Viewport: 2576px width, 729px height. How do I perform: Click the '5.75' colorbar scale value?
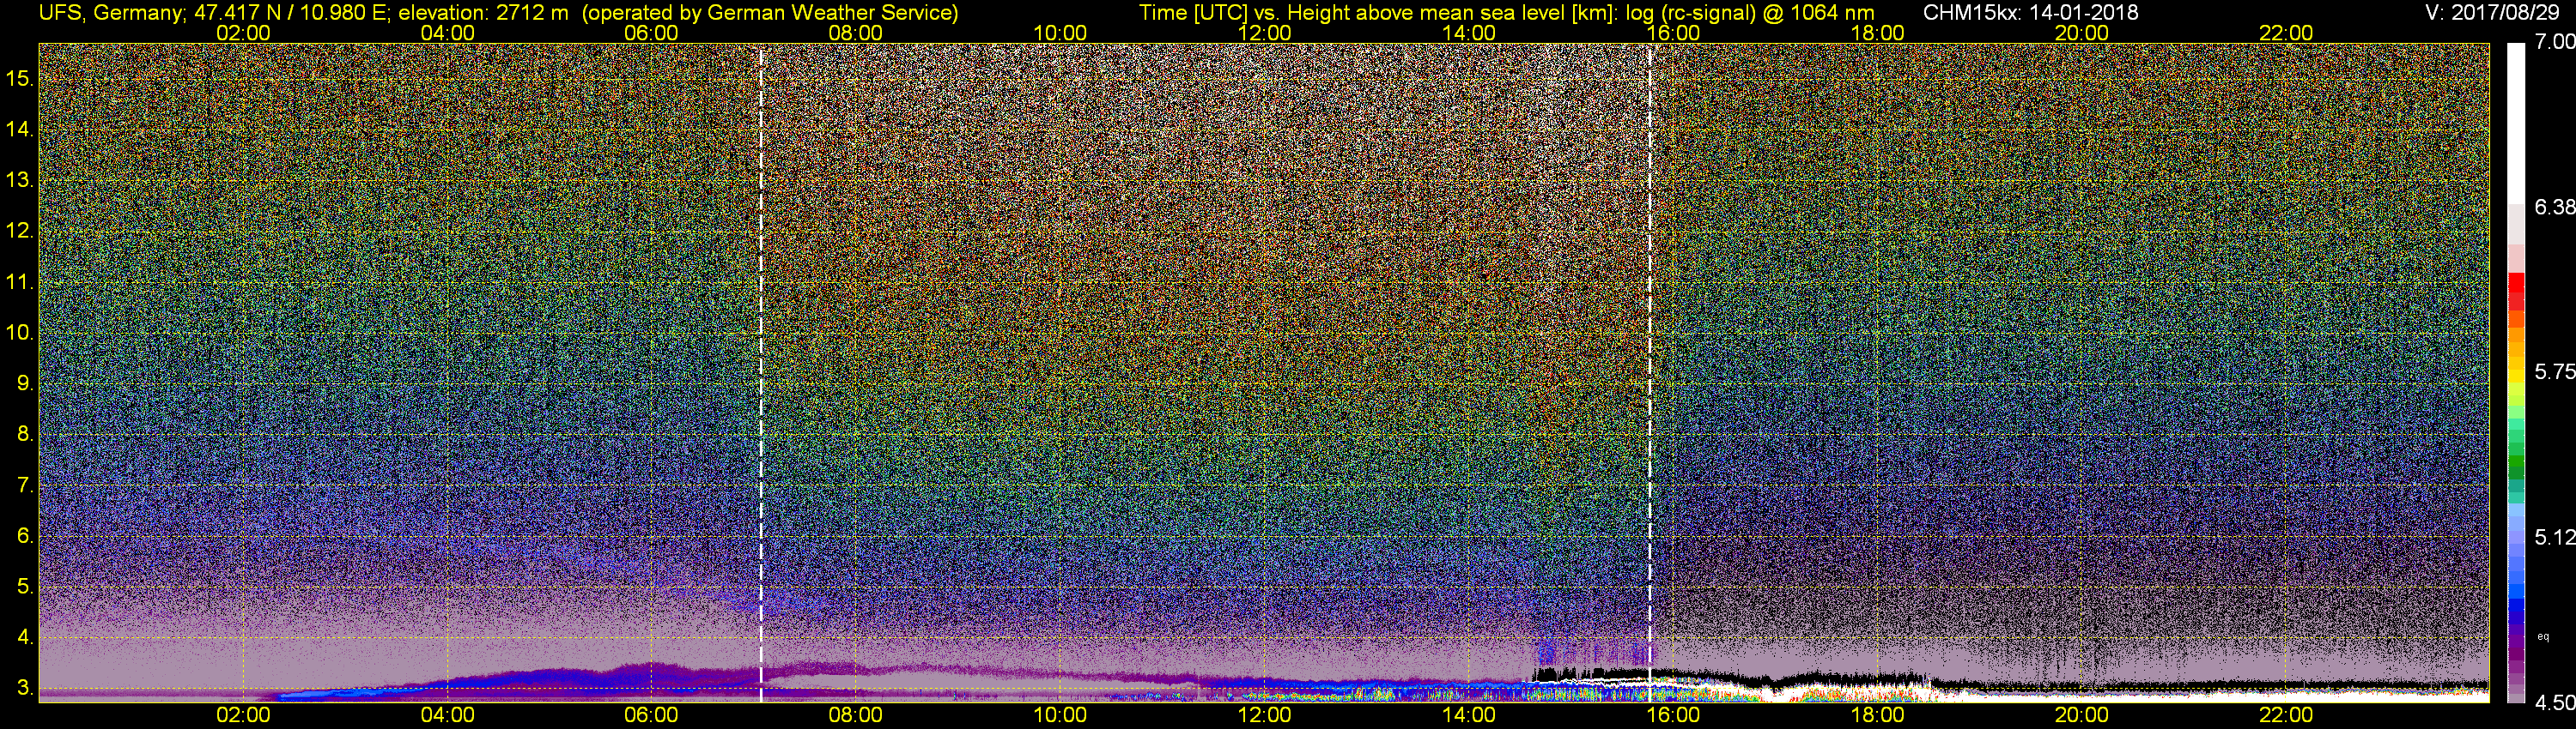point(2555,371)
